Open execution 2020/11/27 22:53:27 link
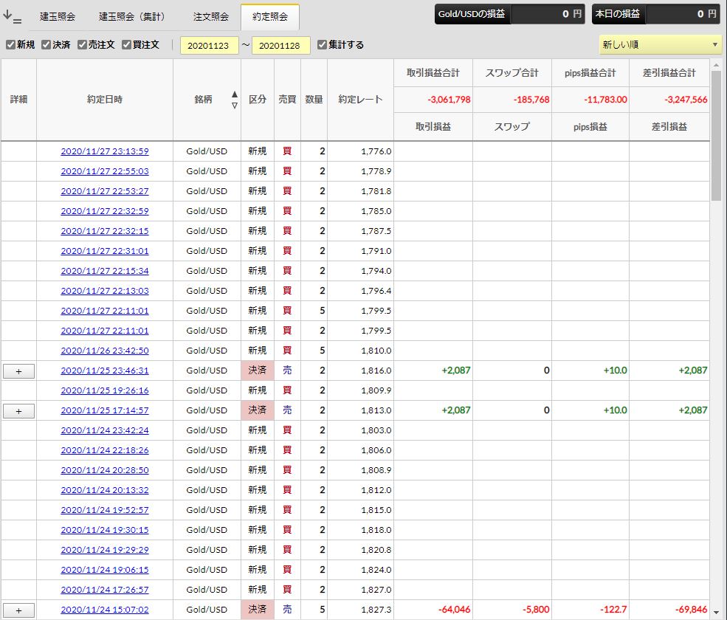The height and width of the screenshot is (620, 727). click(x=105, y=191)
